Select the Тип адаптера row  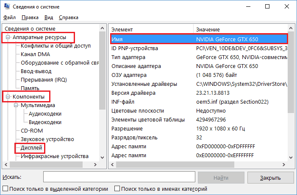199,57
